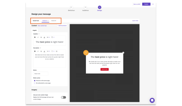Open text color in Headline toolbar

[44, 37]
